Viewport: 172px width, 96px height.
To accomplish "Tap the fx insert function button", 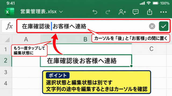I will (x=9, y=26).
